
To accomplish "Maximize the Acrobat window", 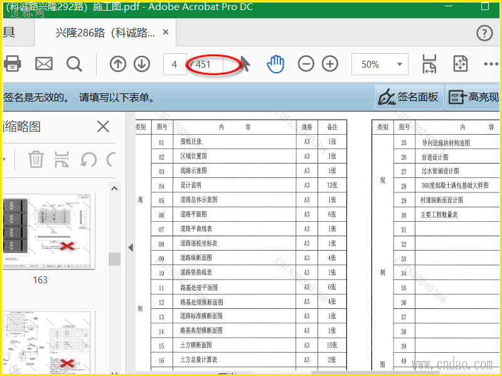I will pos(484,6).
